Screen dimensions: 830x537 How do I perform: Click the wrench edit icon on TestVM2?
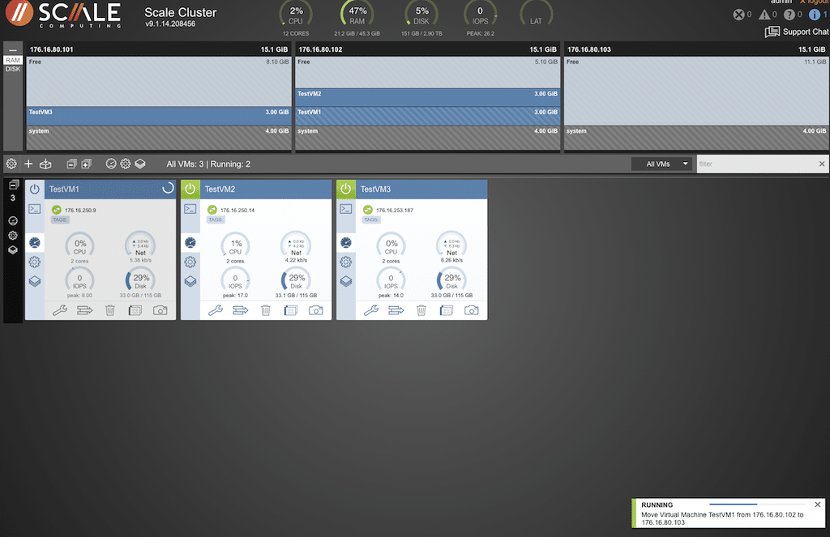point(216,310)
